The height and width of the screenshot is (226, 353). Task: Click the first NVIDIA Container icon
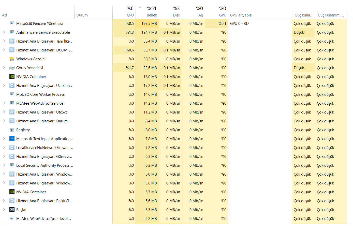[x=12, y=77]
